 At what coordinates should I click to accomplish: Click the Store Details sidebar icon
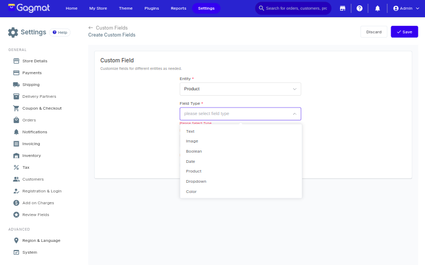16,61
